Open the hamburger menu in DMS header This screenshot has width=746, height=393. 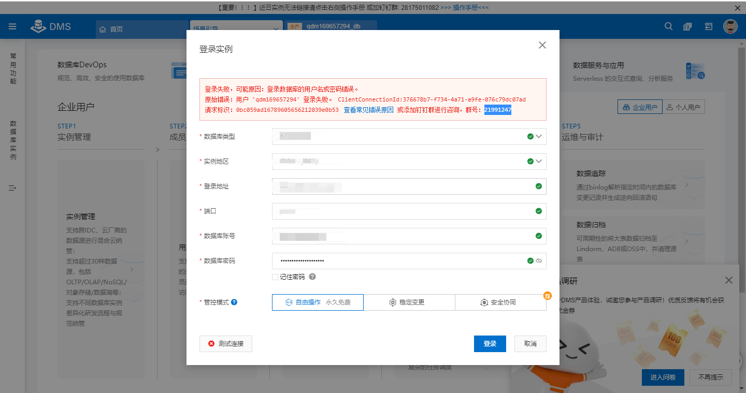pyautogui.click(x=12, y=26)
